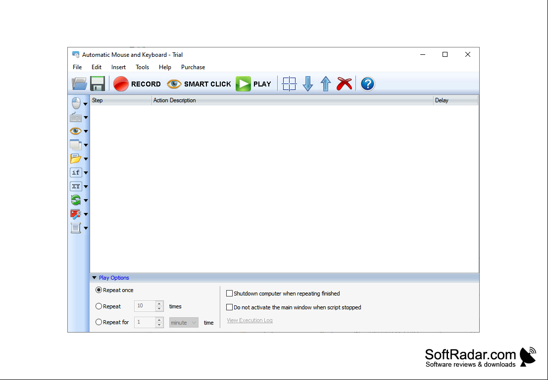Expand mouse actions dropdown arrow
Viewport: 548px width, 380px height.
tap(86, 104)
